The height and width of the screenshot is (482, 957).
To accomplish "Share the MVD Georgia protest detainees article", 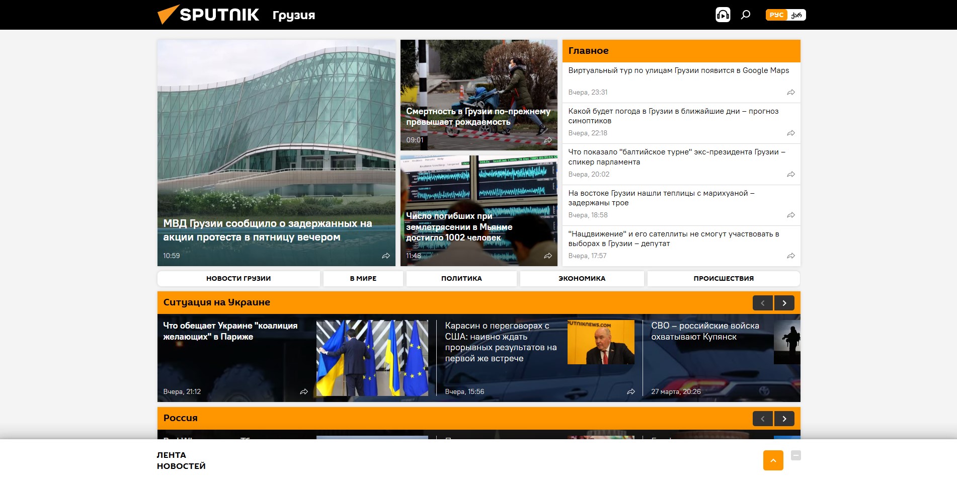I will [x=386, y=256].
